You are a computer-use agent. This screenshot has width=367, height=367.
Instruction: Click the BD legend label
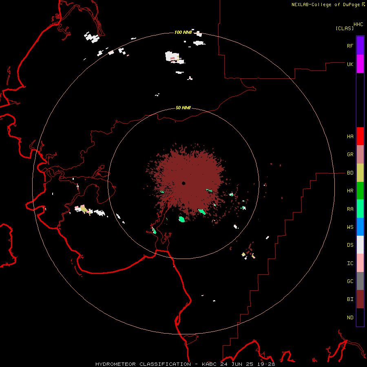(350, 173)
